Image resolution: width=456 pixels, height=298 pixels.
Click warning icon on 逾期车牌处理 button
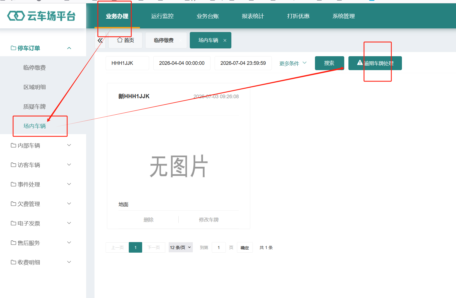click(360, 63)
